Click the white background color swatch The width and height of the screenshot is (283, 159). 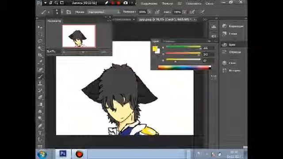(158, 51)
